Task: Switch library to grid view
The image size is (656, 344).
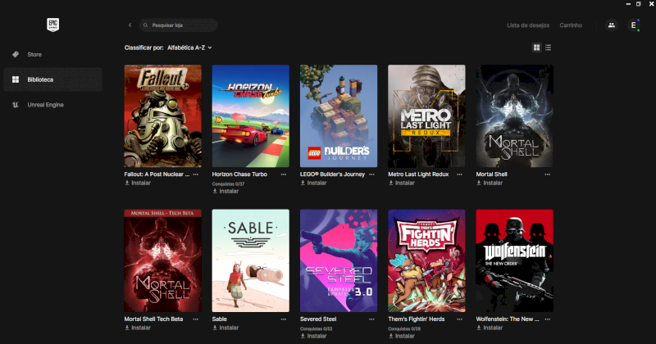Action: (537, 48)
